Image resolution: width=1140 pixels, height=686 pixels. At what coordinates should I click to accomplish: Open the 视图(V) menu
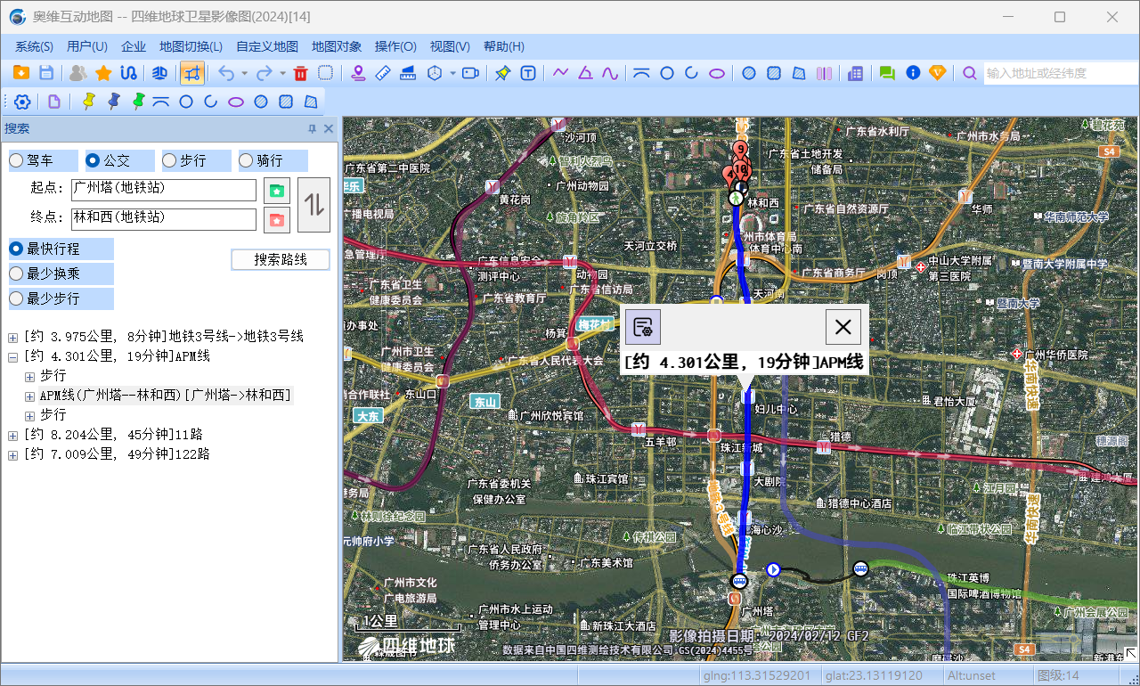point(450,46)
